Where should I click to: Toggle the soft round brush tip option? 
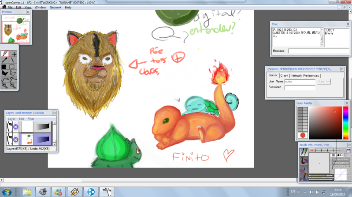coord(333,155)
